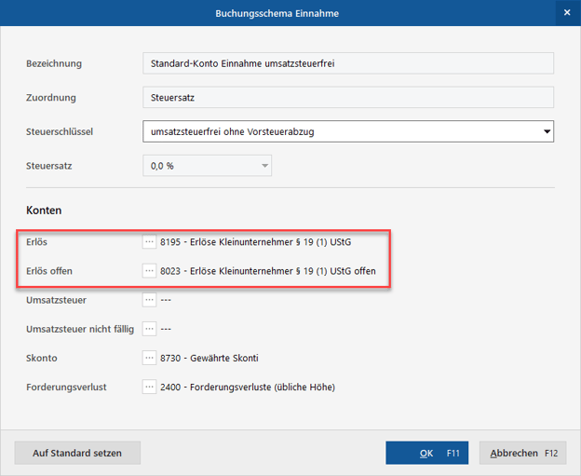Click the 2400 Forderungsverluste account text
The width and height of the screenshot is (581, 476).
247,387
